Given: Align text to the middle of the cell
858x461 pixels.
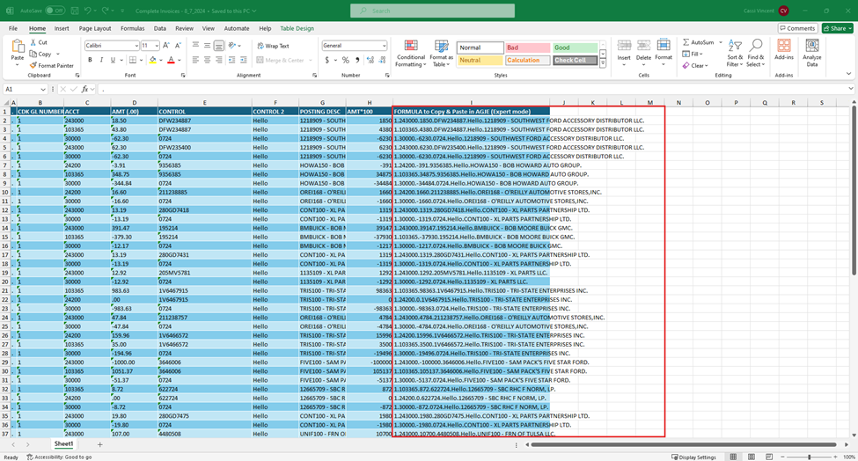Looking at the screenshot, I should point(207,46).
